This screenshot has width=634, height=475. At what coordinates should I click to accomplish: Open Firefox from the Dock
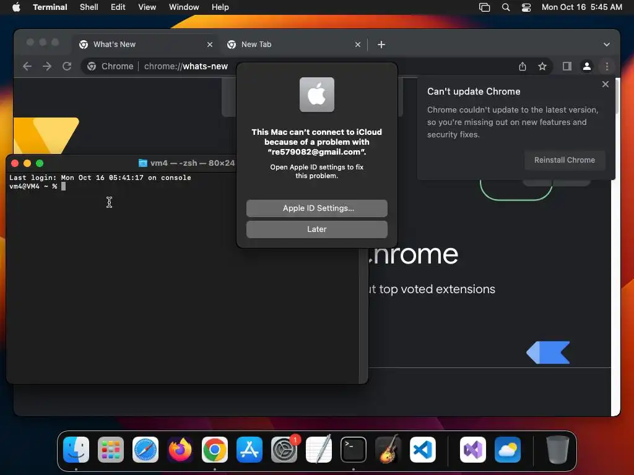pos(180,450)
